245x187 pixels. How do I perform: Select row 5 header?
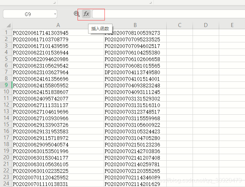[x=6, y=59]
